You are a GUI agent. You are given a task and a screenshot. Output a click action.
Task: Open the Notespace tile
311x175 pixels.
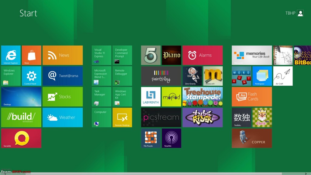point(262,76)
